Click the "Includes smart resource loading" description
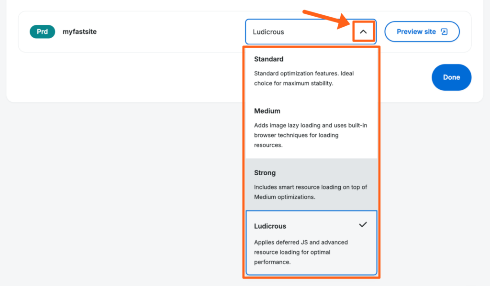Screen dimensions: 490x286 (311, 192)
